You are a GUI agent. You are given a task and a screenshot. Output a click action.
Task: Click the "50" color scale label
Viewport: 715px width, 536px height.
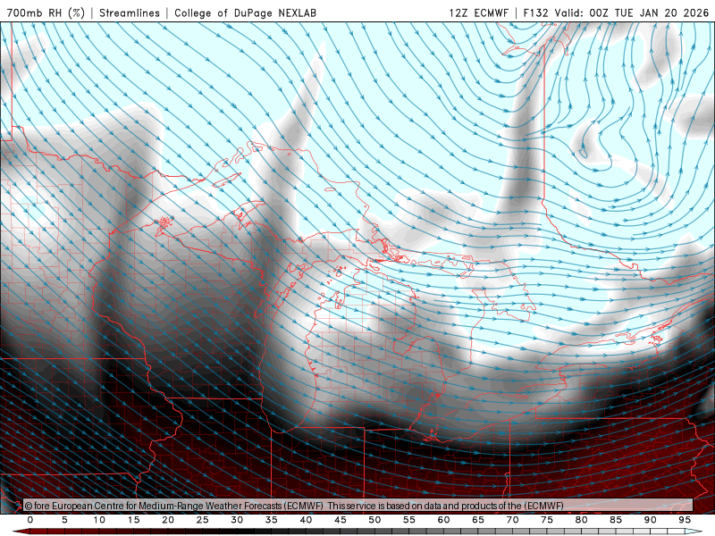(x=374, y=520)
